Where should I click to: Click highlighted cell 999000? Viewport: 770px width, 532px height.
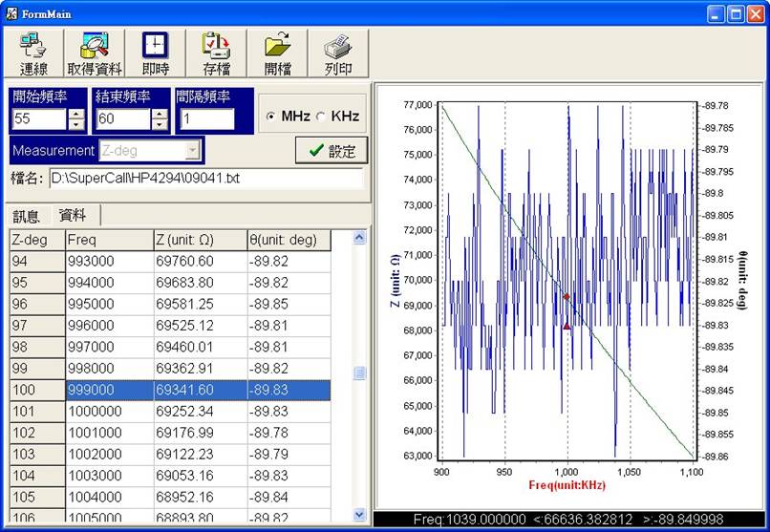[110, 391]
